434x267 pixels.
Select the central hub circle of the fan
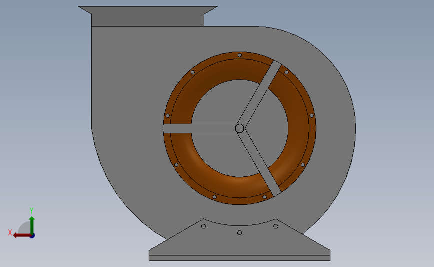[239, 128]
